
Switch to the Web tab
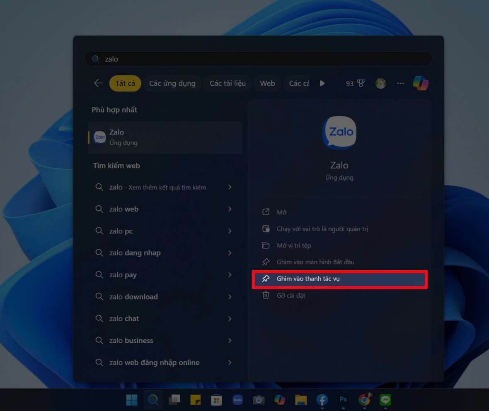click(267, 83)
